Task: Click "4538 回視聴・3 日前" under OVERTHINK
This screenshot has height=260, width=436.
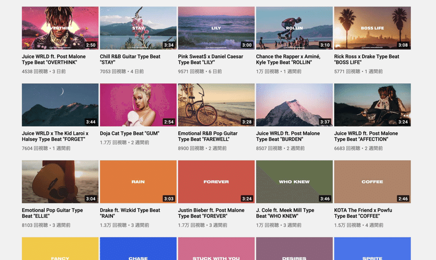Action: [44, 72]
